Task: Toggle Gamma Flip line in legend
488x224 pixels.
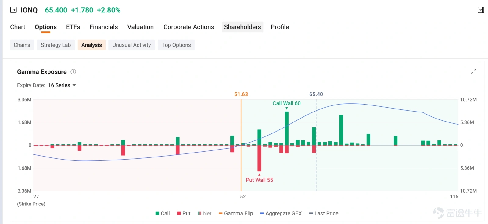Action: 236,213
